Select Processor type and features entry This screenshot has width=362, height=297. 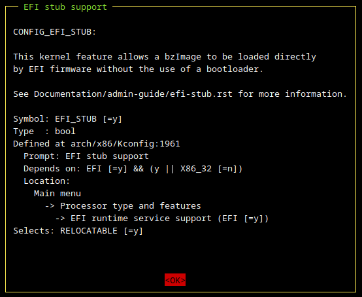131,206
